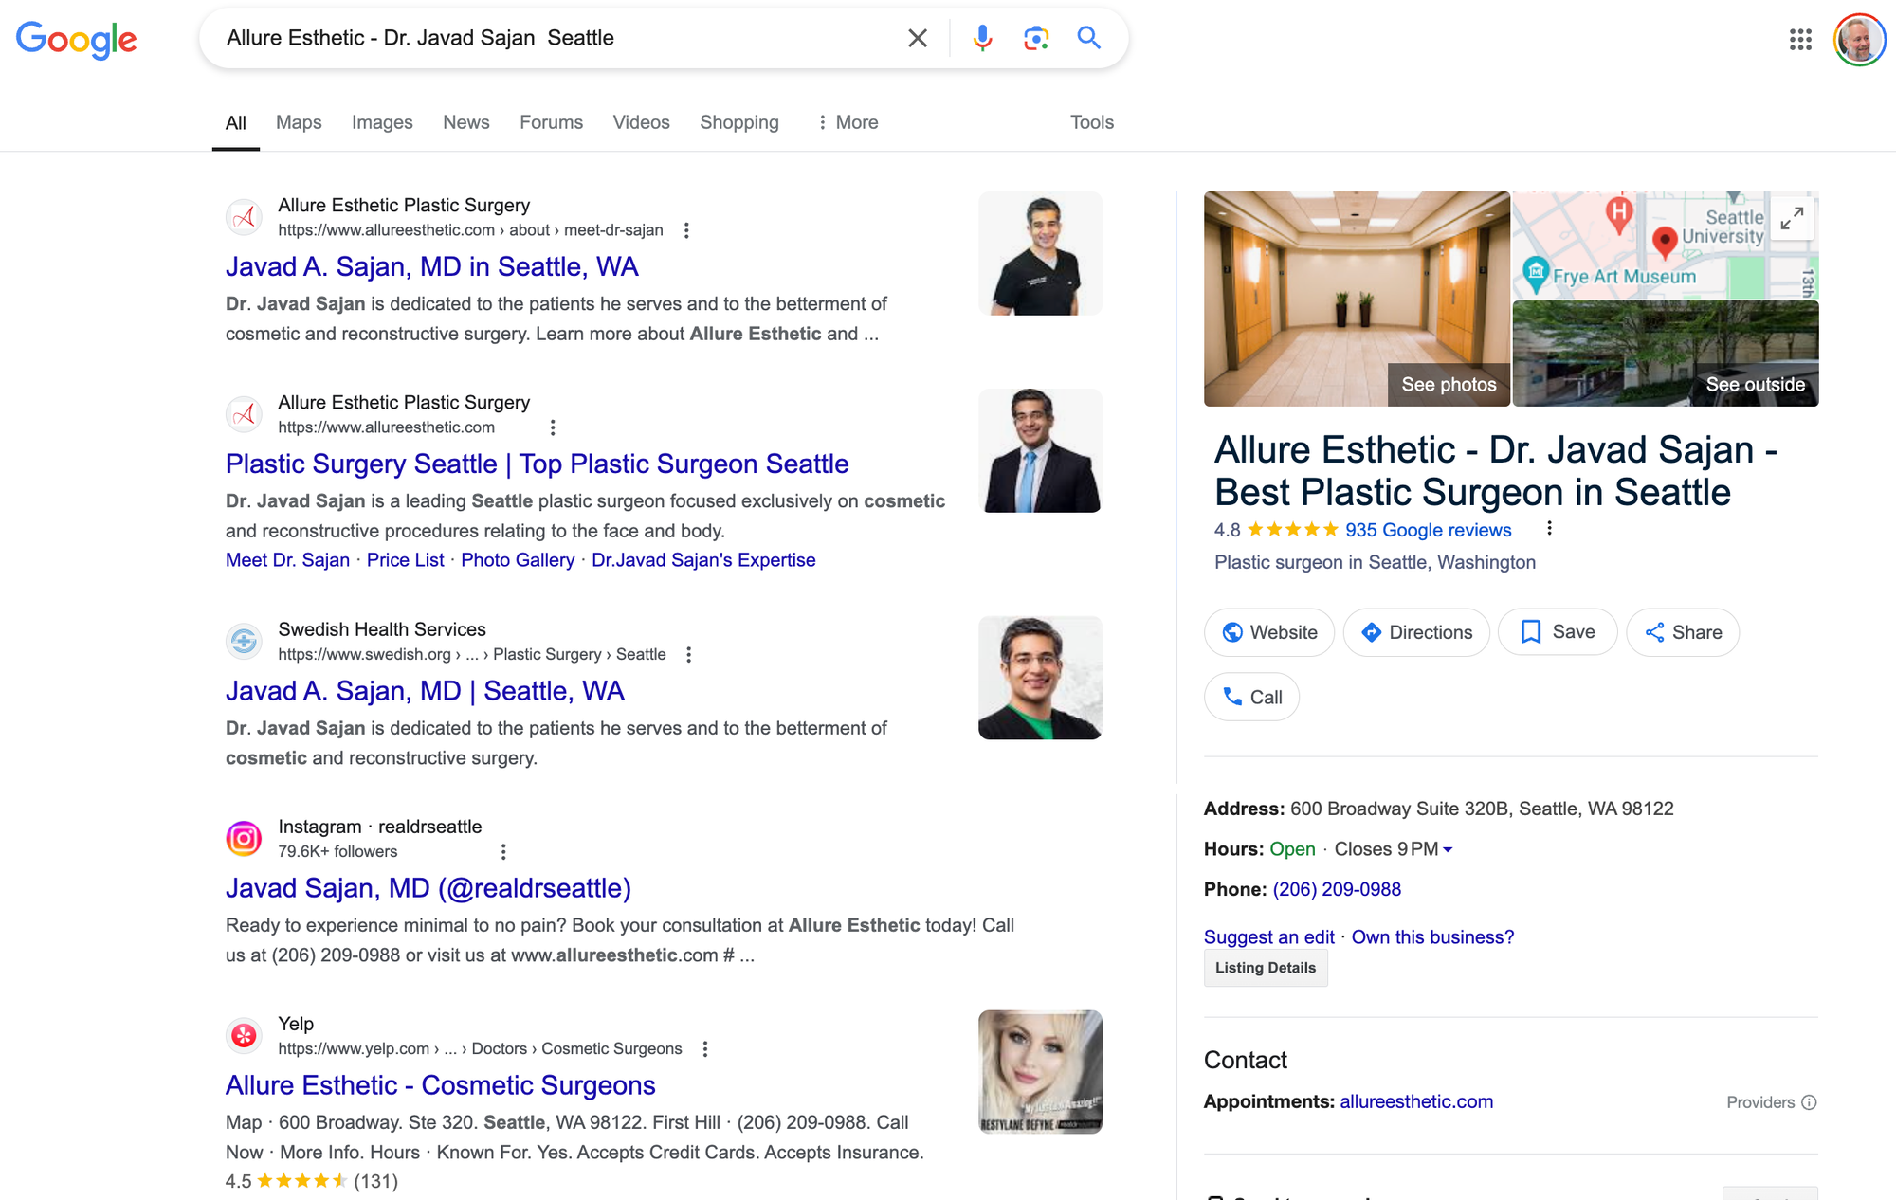The image size is (1896, 1200).
Task: Open See photos lobby thumbnail
Action: pos(1356,299)
